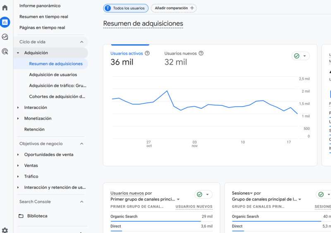
Task: Click the chart peak near 30 oct
Action: pos(167,91)
